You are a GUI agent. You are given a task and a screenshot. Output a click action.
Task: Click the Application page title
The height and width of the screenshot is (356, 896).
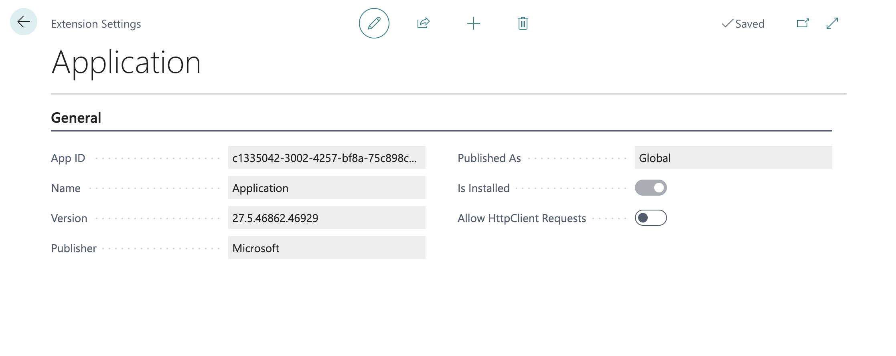coord(126,63)
